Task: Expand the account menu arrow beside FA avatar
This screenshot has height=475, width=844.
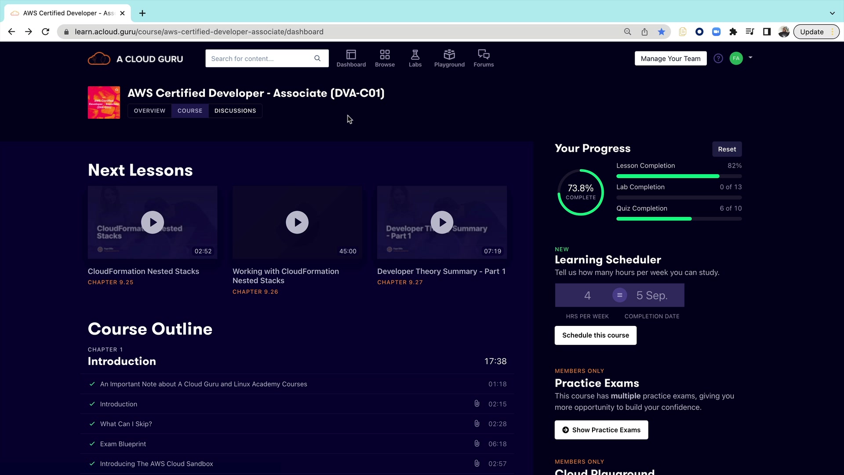Action: pyautogui.click(x=750, y=58)
